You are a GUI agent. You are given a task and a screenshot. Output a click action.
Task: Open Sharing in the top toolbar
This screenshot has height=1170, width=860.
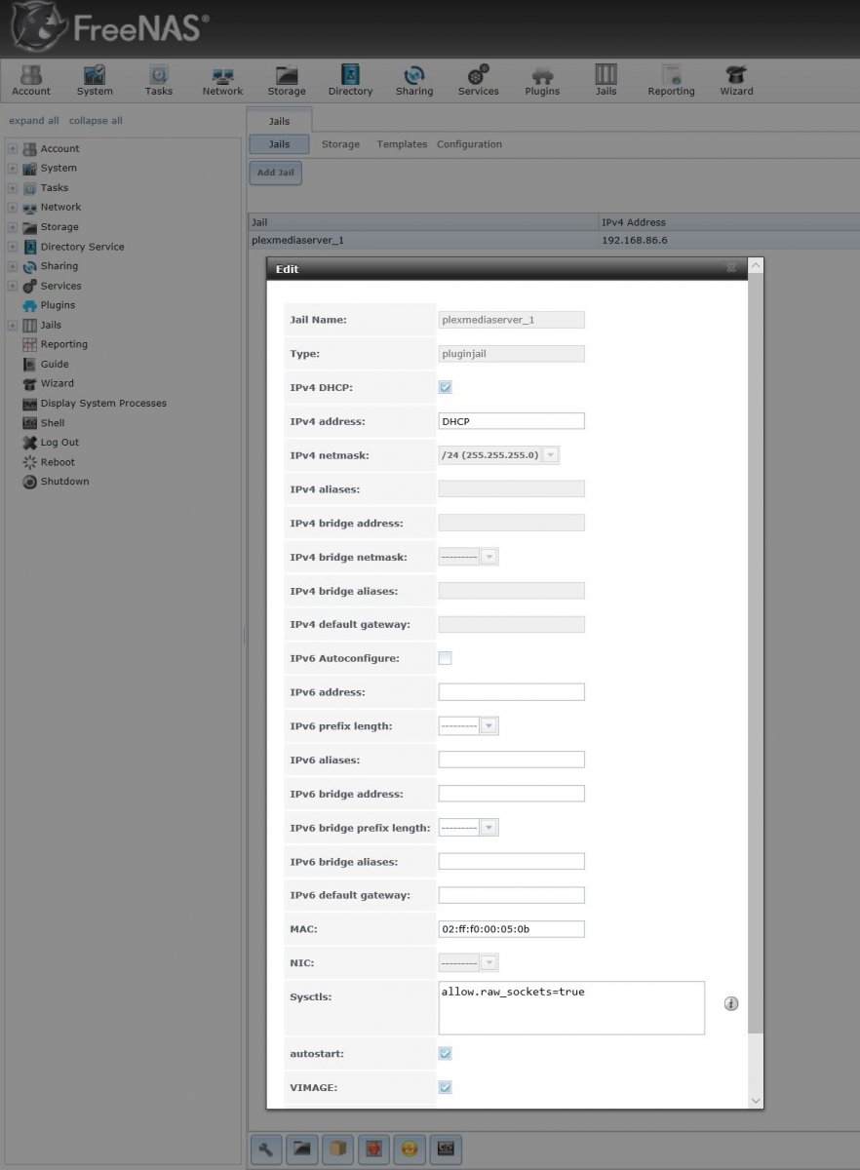pyautogui.click(x=414, y=81)
